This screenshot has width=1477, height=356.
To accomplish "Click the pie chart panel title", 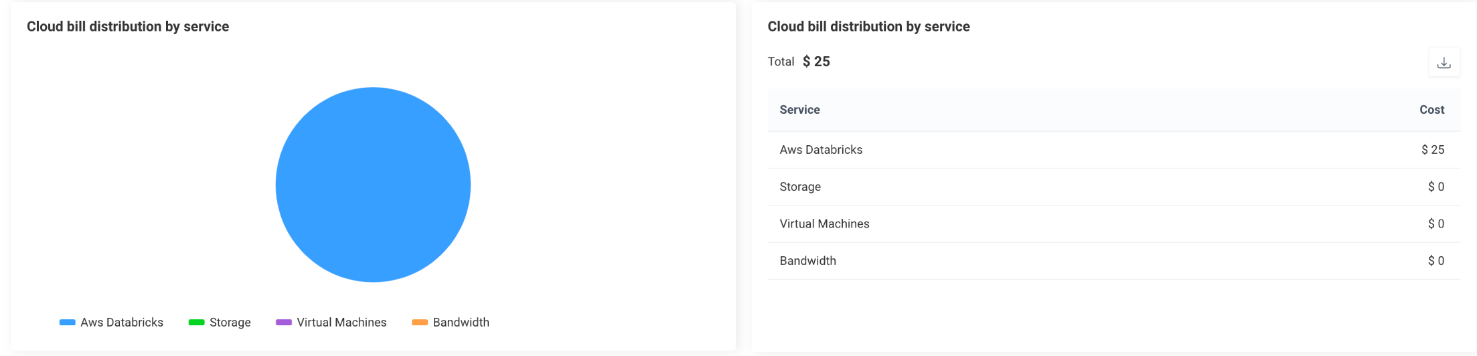I will (x=128, y=27).
